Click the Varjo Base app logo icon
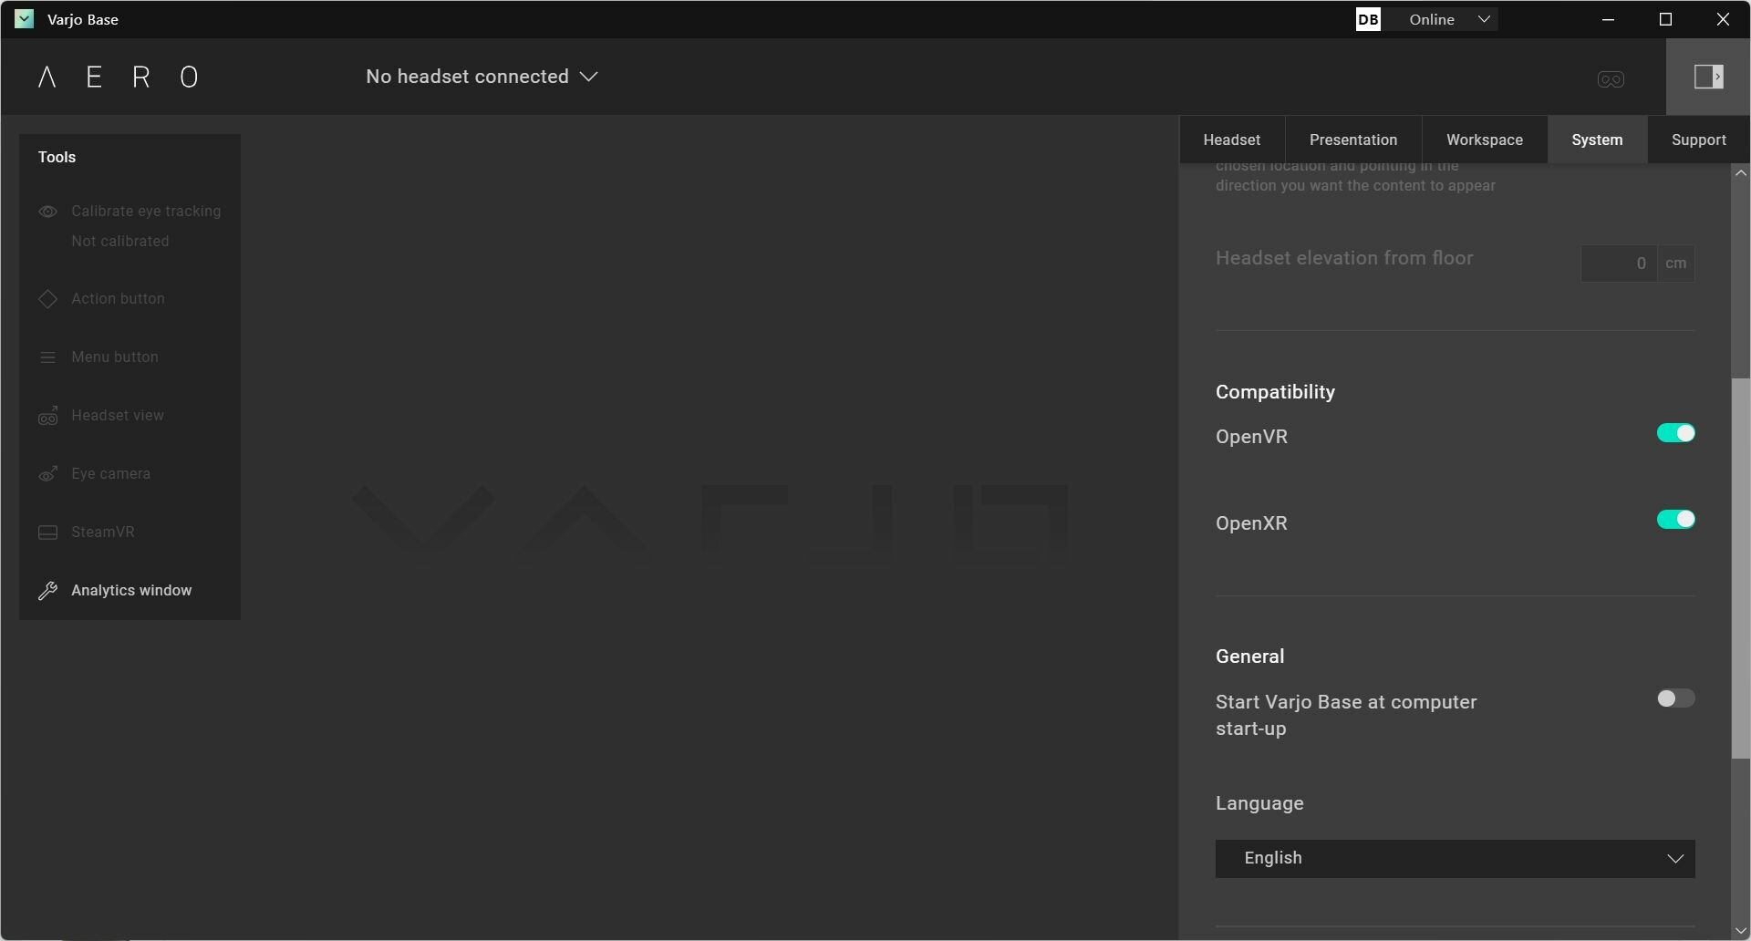The image size is (1751, 941). click(25, 19)
